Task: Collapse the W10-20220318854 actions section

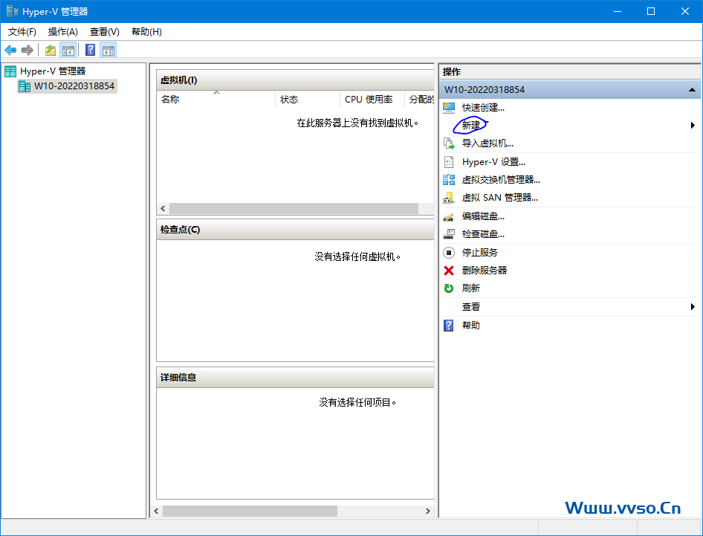Action: pyautogui.click(x=691, y=89)
